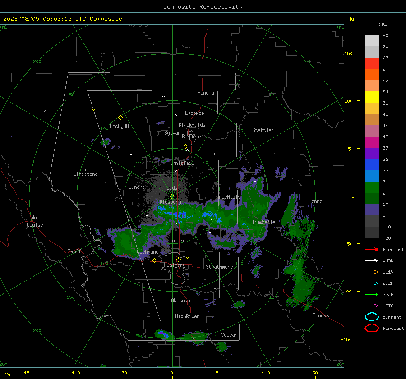Image resolution: width=406 pixels, height=379 pixels.
Task: Click the Hanna town label
Action: 315,201
